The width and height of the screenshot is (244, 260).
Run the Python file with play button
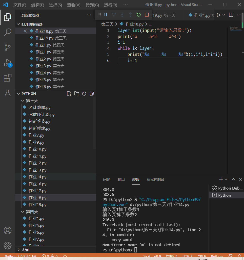click(x=219, y=15)
